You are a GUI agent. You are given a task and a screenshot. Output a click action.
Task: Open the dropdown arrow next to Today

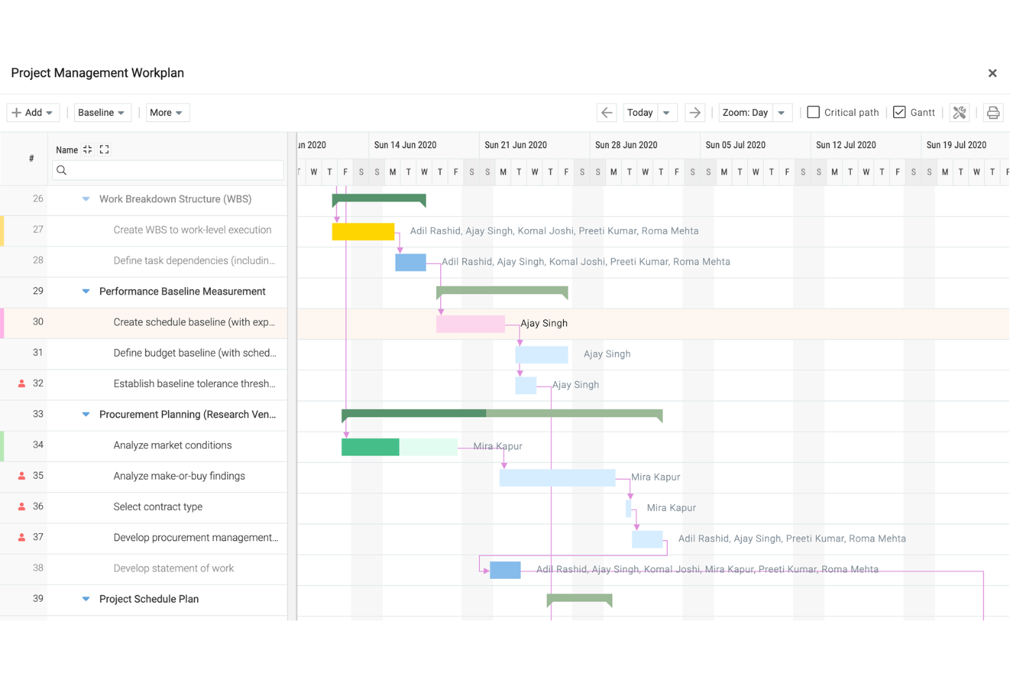[666, 112]
